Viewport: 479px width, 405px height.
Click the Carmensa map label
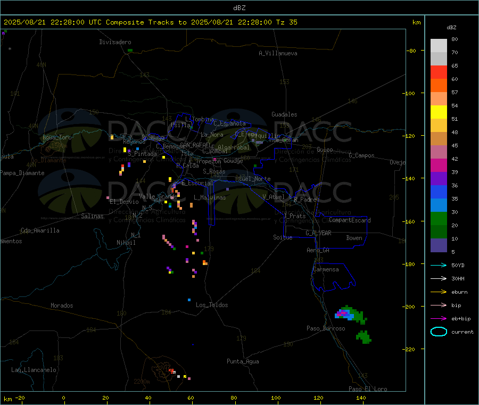pyautogui.click(x=326, y=269)
